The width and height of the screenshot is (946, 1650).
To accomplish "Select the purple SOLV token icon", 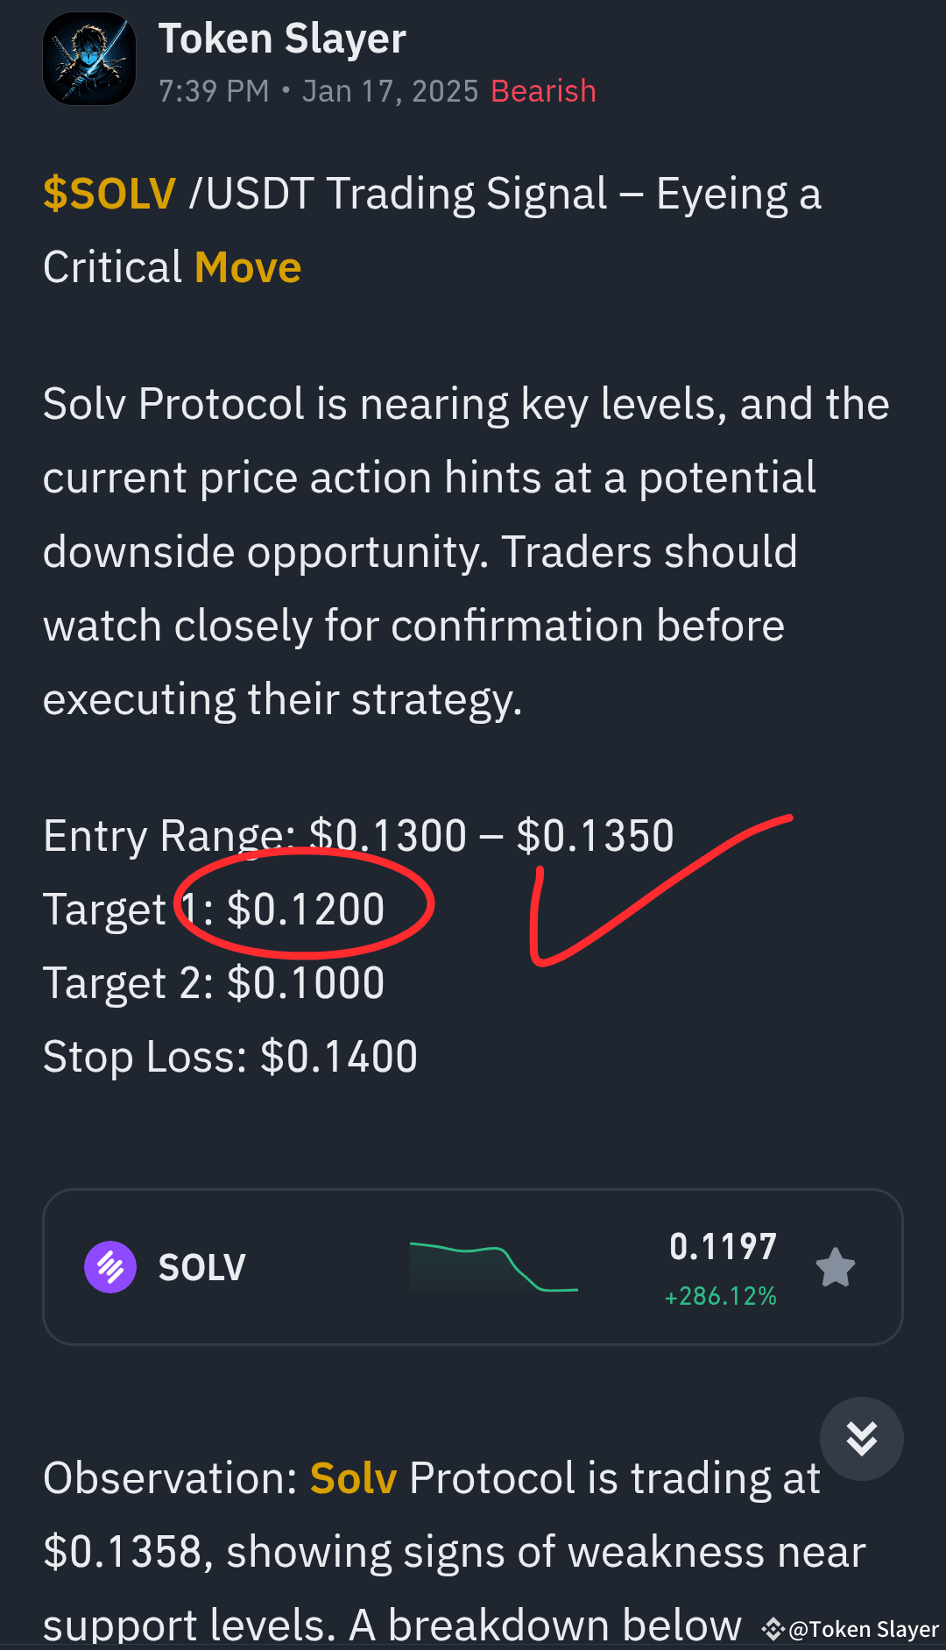I will click(109, 1266).
